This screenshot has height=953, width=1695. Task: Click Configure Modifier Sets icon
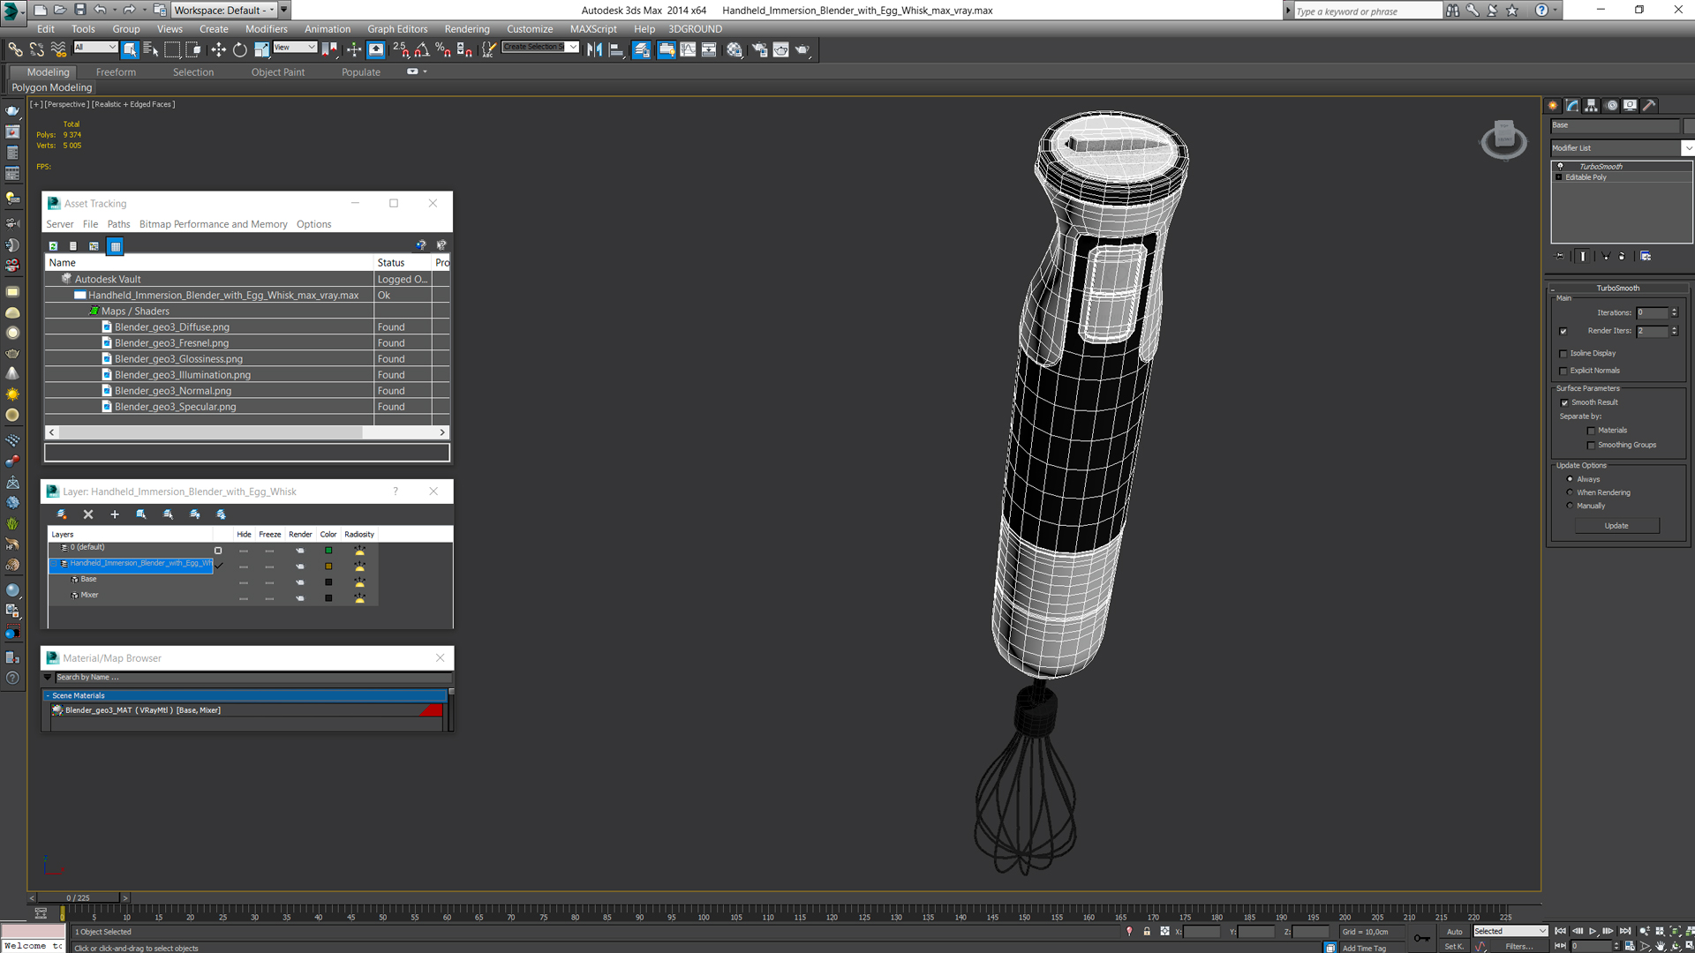(1646, 256)
